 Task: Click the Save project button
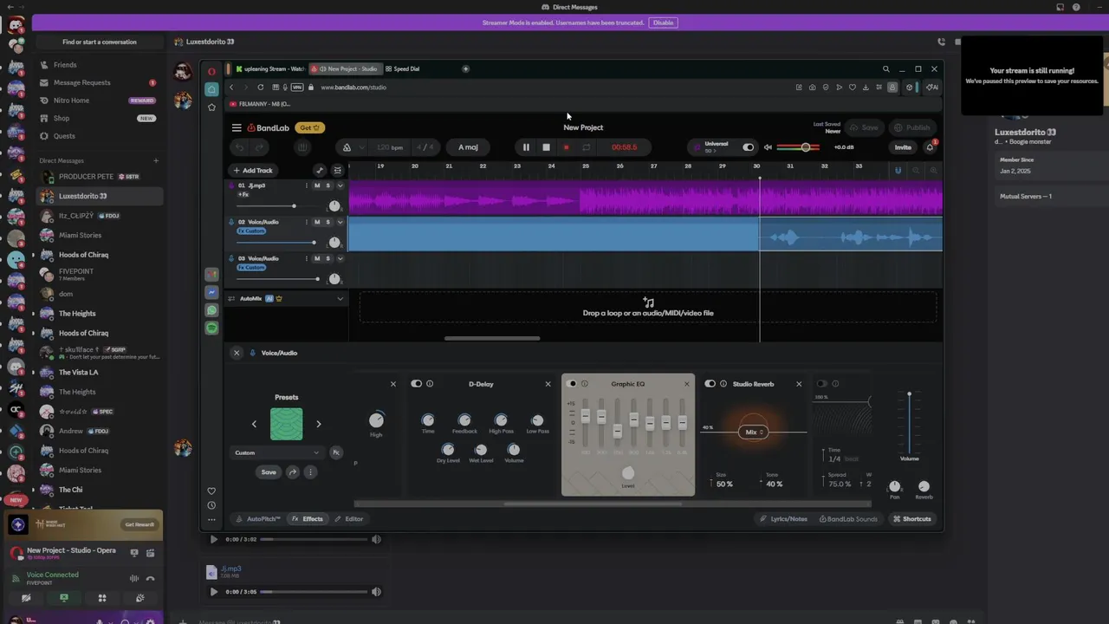click(864, 127)
